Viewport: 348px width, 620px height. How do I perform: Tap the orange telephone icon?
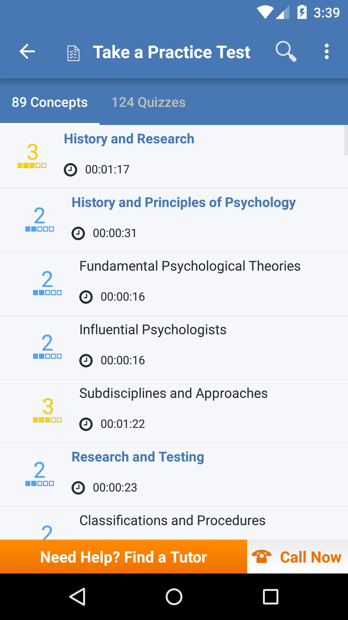tap(261, 557)
